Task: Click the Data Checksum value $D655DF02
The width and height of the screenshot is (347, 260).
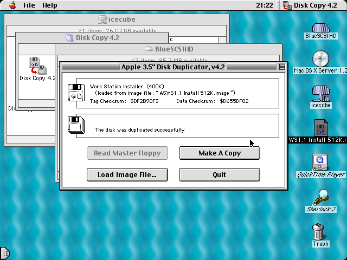Action: point(234,101)
